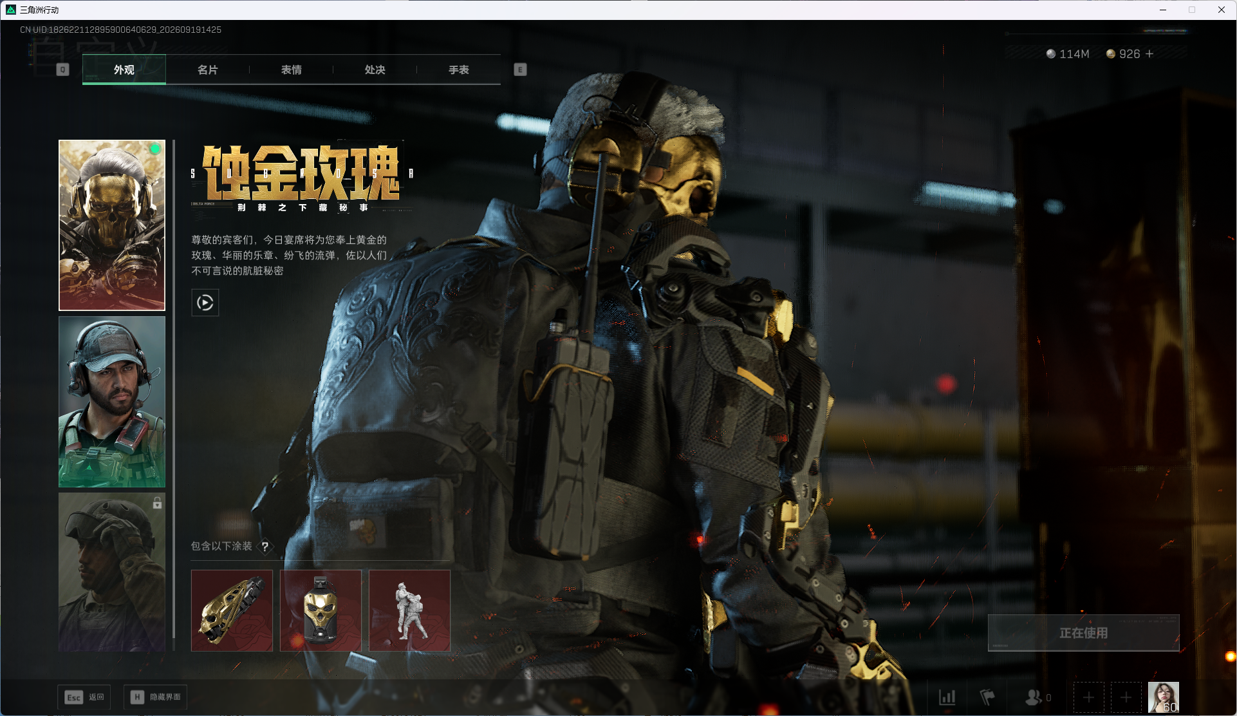This screenshot has width=1237, height=716.
Task: Select the bearded operator with cap skin
Action: pyautogui.click(x=112, y=402)
